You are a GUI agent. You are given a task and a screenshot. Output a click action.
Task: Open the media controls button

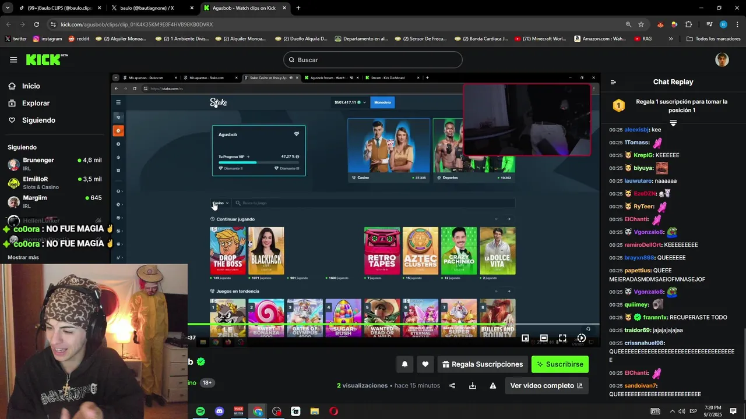tap(709, 24)
